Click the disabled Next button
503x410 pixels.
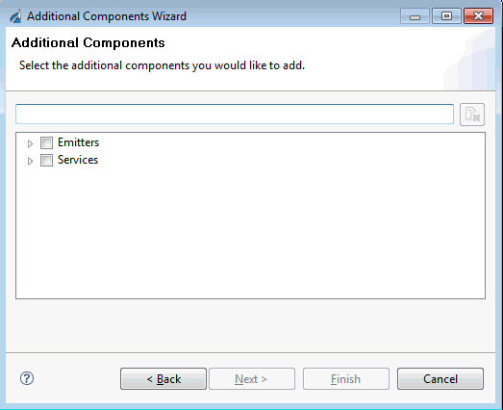point(252,379)
